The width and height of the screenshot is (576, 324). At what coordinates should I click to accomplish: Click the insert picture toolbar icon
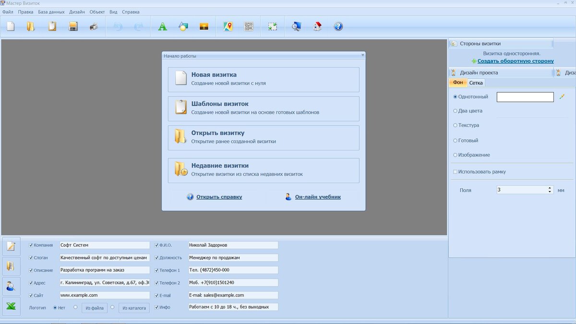click(x=204, y=26)
